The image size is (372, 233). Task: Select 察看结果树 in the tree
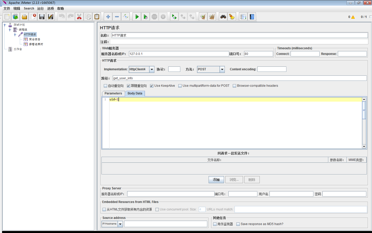(x=36, y=44)
